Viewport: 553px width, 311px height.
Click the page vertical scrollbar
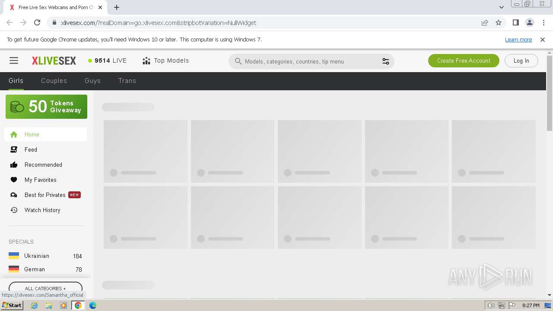click(x=550, y=92)
